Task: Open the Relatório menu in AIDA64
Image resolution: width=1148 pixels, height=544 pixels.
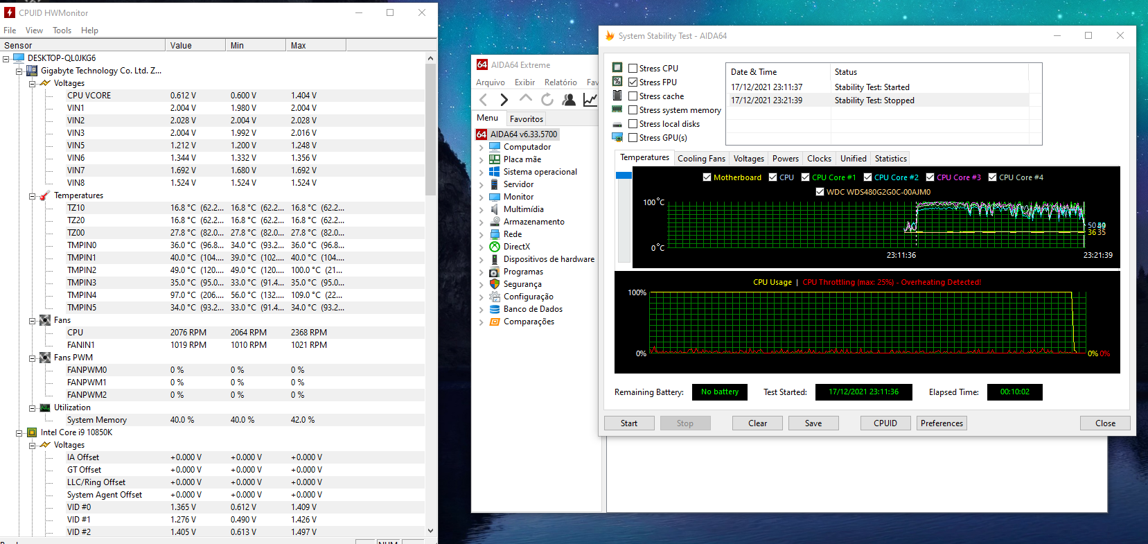Action: (560, 82)
